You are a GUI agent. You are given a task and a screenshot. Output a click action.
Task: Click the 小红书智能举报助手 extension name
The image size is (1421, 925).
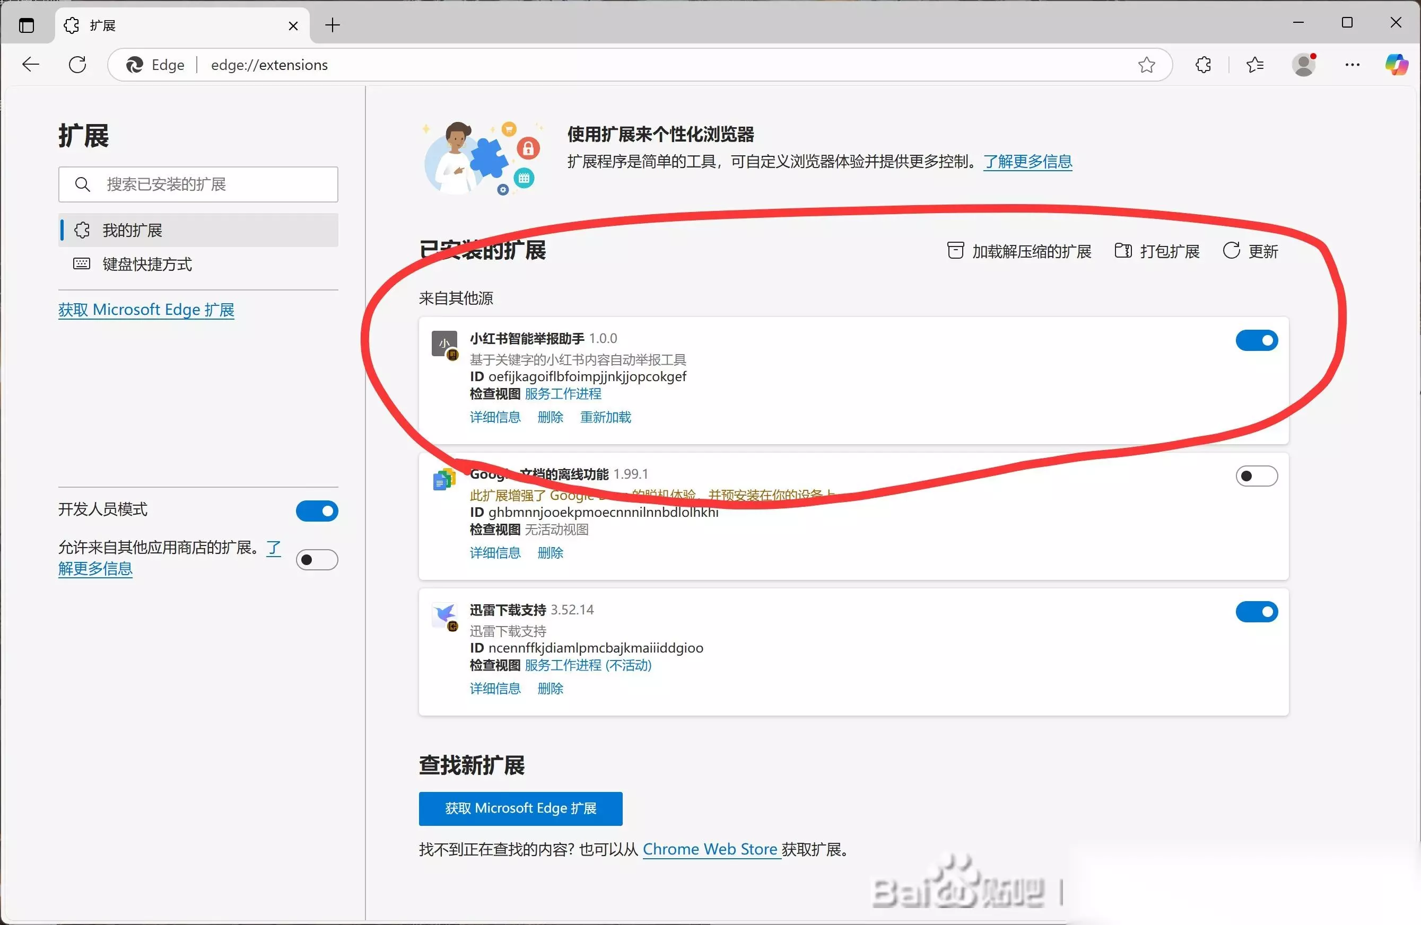click(x=527, y=338)
